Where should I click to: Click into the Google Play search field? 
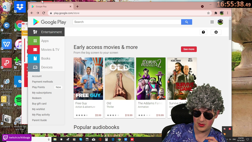pos(127,22)
